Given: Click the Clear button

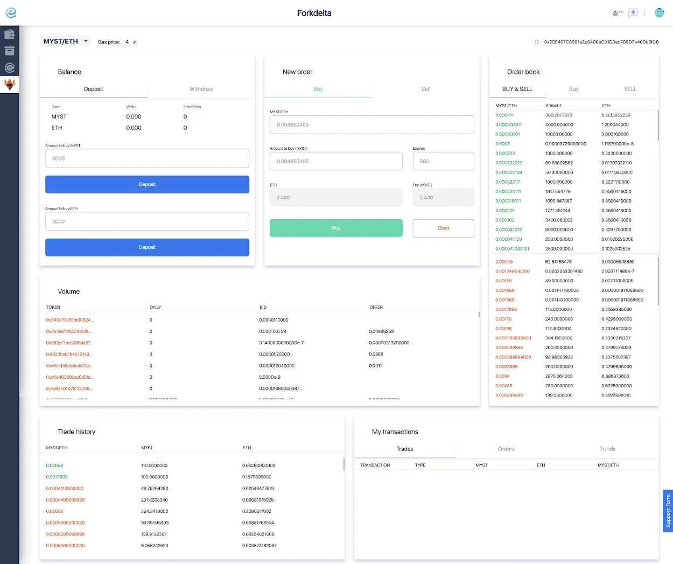Looking at the screenshot, I should click(x=443, y=228).
